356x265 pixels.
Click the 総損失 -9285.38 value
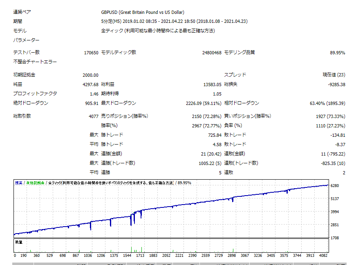[x=336, y=85]
